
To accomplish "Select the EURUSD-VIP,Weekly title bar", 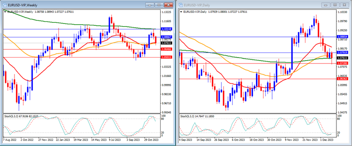I will coord(88,5).
